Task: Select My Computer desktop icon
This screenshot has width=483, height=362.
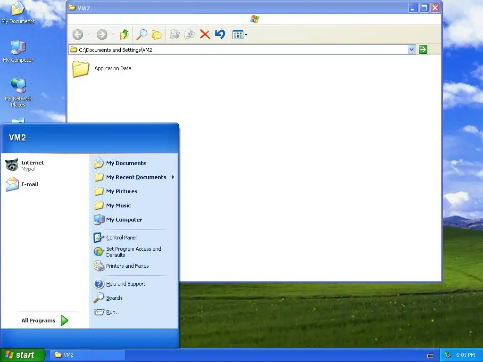Action: (18, 51)
